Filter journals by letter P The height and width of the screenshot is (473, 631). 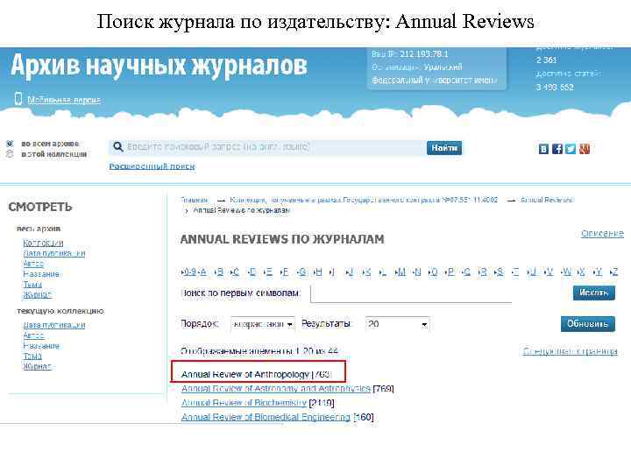pyautogui.click(x=450, y=272)
